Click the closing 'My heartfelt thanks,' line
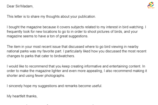The image size is (158, 105). 22,96
